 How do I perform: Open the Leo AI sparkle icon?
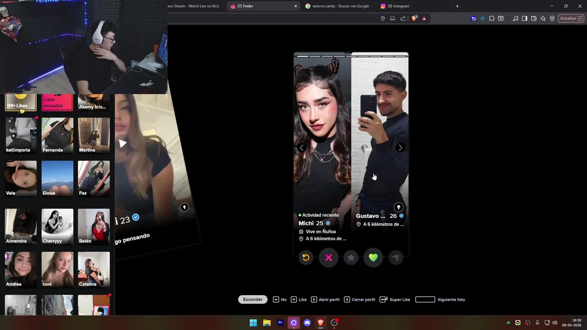click(x=543, y=18)
